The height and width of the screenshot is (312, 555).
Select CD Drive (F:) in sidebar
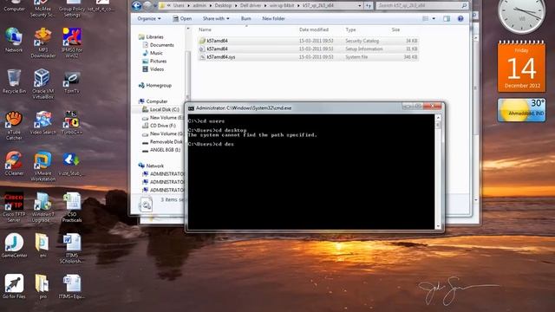coord(162,126)
